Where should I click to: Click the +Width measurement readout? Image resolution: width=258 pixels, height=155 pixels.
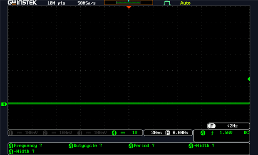point(201,145)
